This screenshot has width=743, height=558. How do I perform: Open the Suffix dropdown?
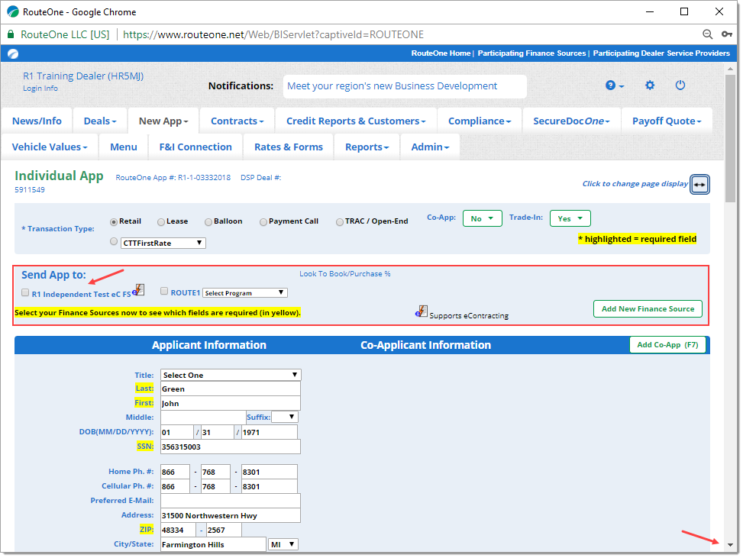click(x=284, y=417)
